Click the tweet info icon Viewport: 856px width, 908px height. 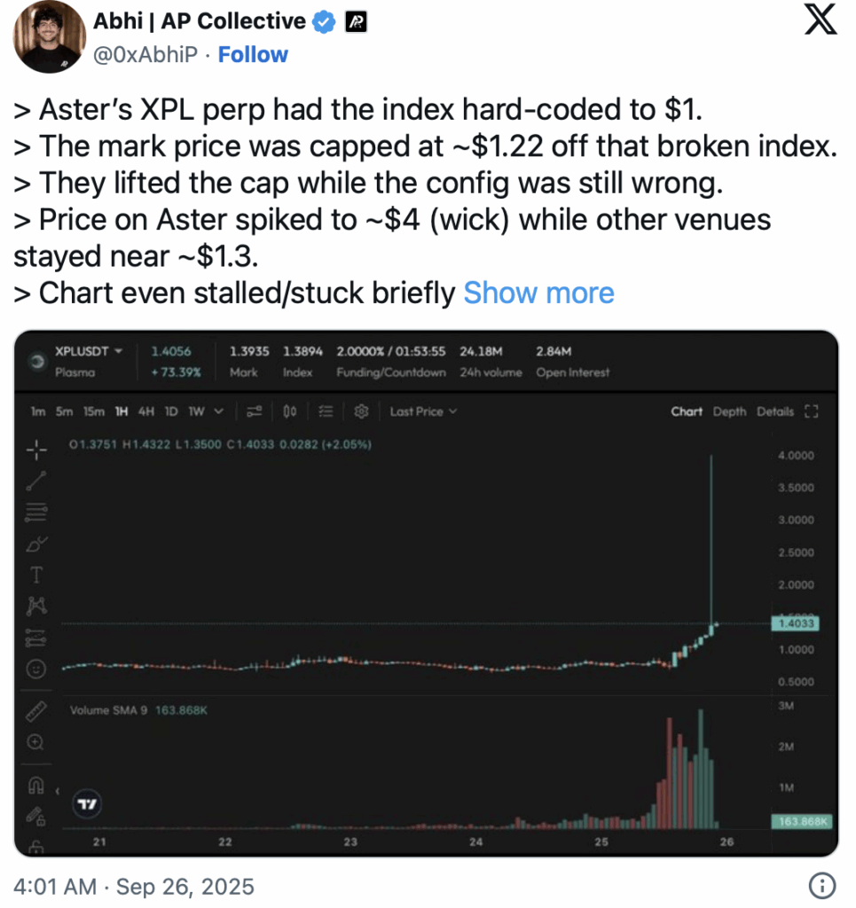tap(822, 885)
